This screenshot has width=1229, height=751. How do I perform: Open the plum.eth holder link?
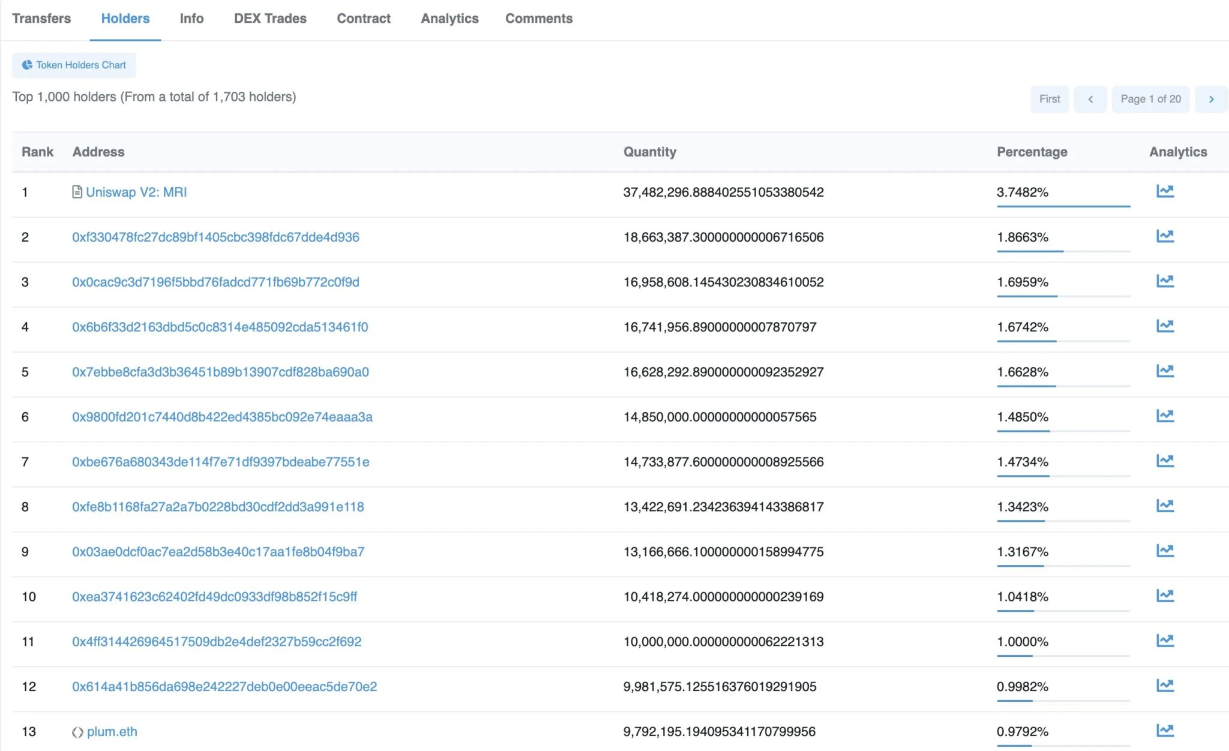(x=112, y=732)
